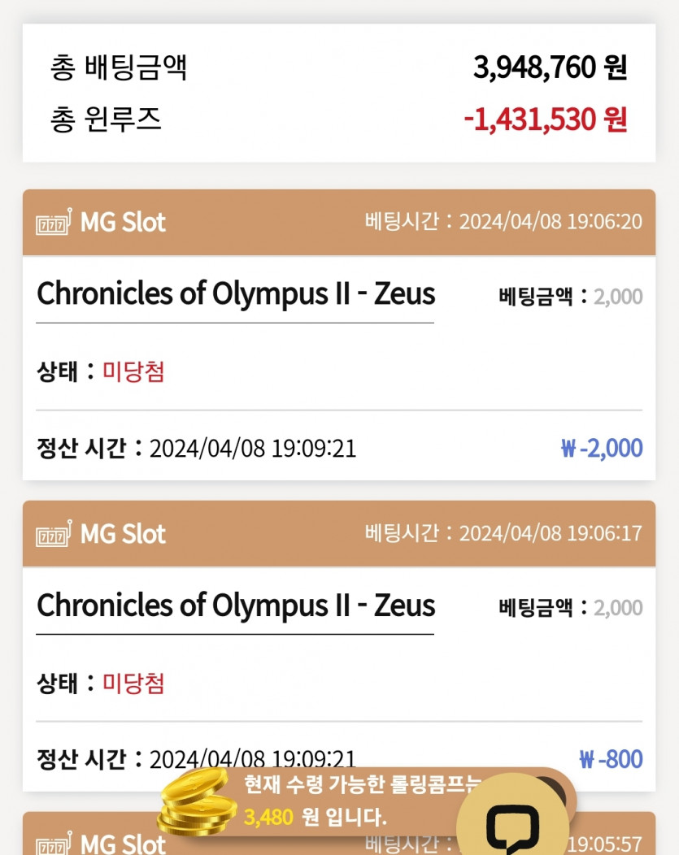
Task: Tap the MG Slot label in the 19:06:17 header
Action: pos(123,534)
